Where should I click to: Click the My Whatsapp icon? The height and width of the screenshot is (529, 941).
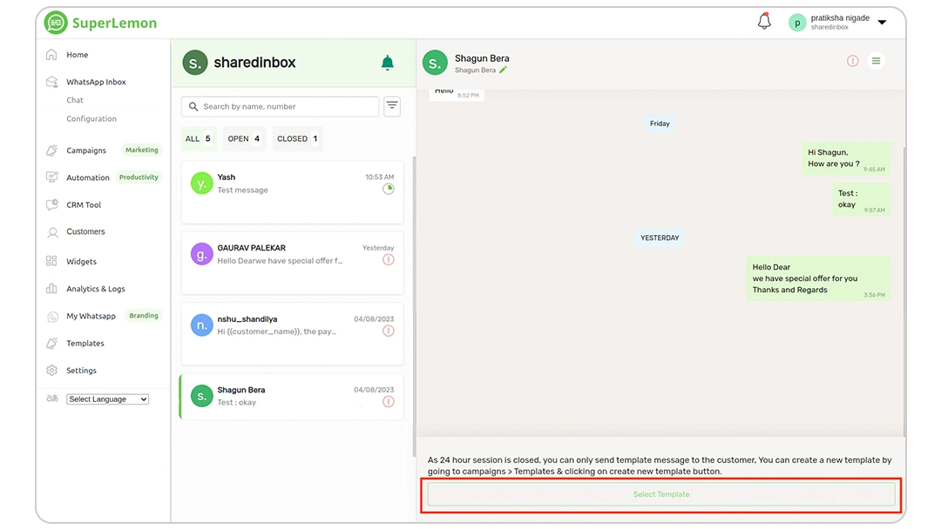(x=52, y=317)
